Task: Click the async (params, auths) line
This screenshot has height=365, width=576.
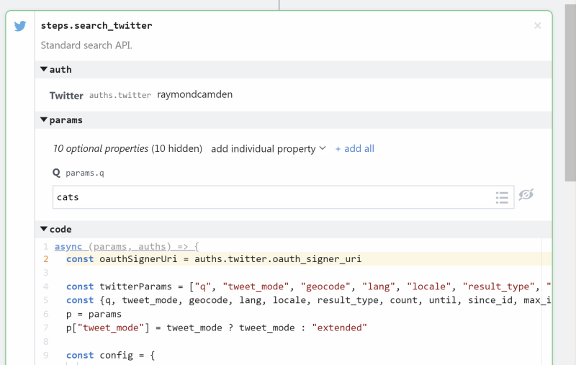Action: coord(127,246)
